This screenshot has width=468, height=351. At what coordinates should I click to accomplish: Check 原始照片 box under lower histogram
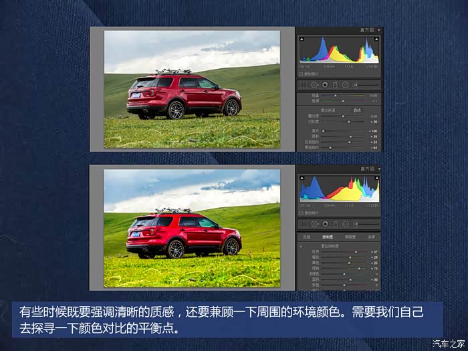tap(301, 213)
